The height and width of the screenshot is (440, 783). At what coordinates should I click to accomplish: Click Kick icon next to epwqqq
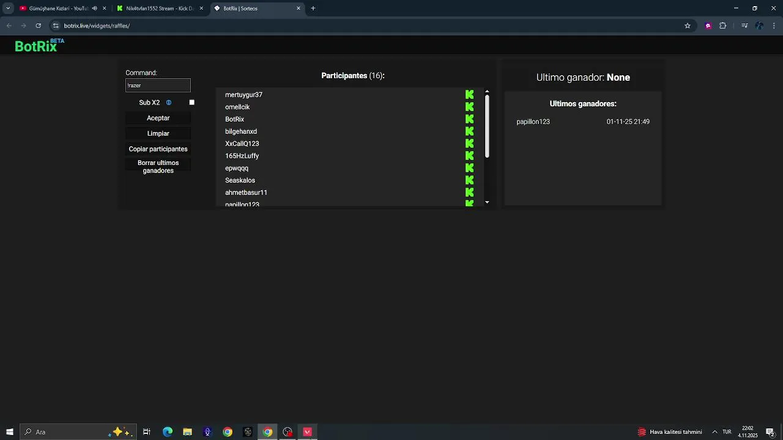tap(469, 168)
